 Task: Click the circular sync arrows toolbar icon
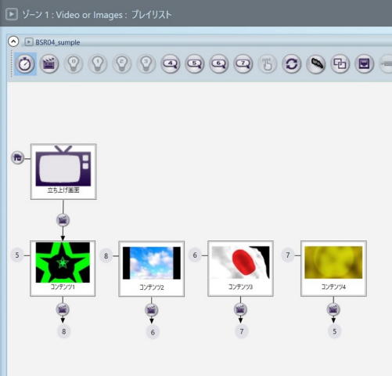point(291,63)
